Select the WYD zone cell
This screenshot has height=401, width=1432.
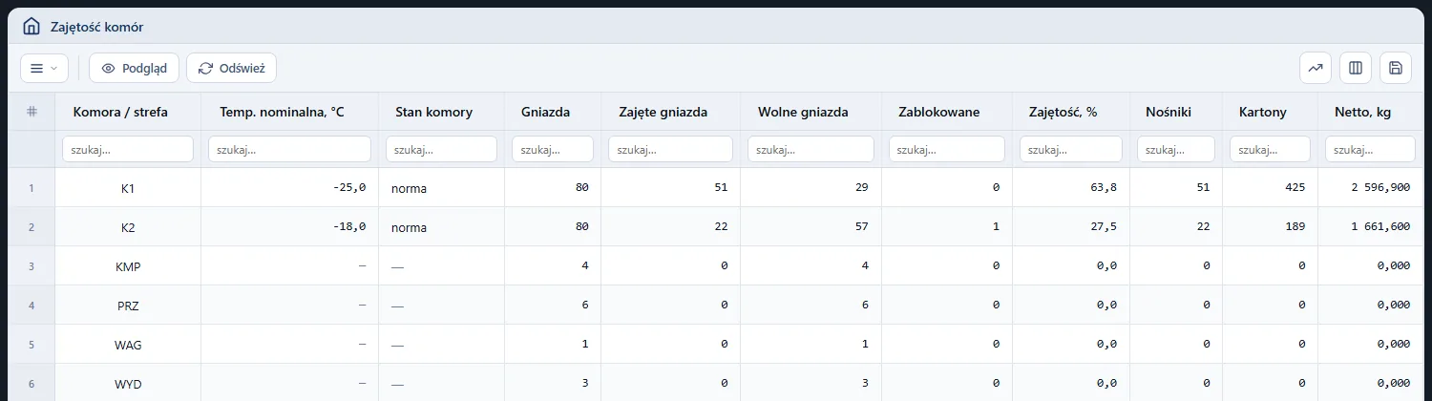coord(128,384)
